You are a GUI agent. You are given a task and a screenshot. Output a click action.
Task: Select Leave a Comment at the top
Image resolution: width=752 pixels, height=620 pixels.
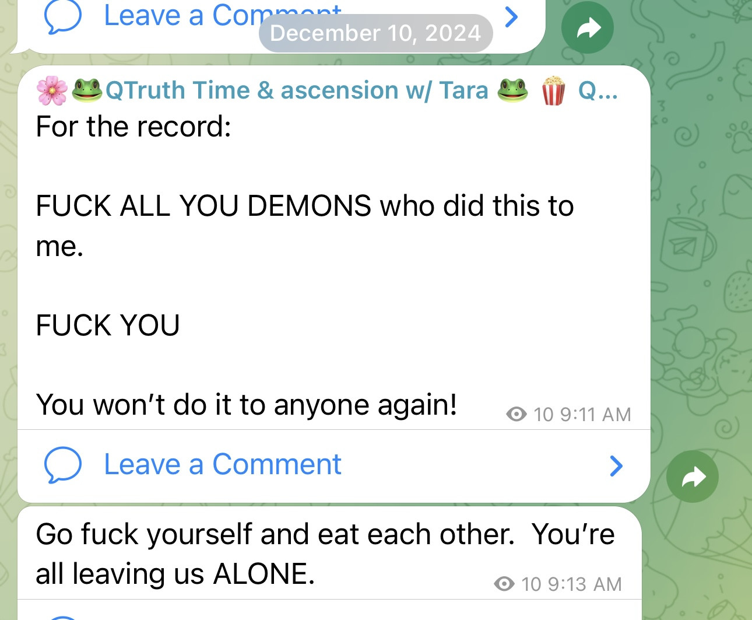[222, 16]
